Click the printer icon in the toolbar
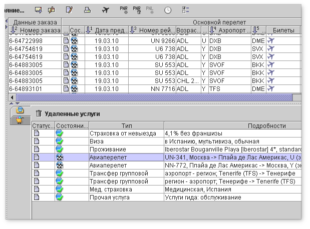This screenshot has width=310, height=229. [x=87, y=9]
